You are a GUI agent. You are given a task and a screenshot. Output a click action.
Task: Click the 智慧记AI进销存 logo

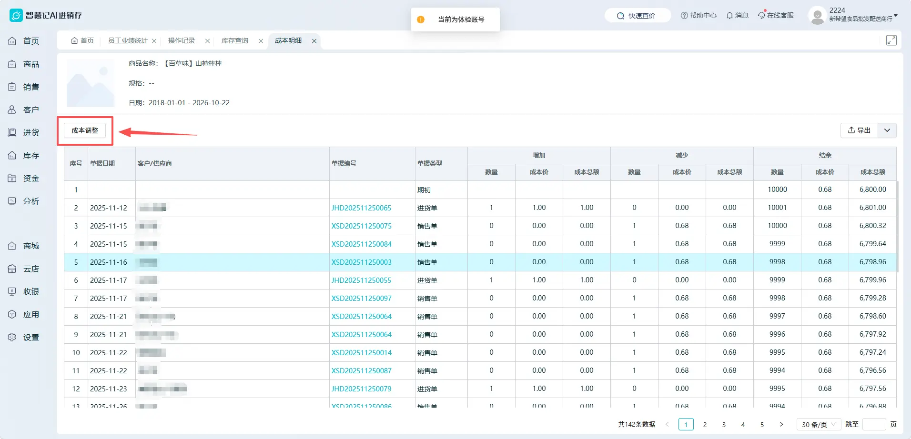[46, 15]
